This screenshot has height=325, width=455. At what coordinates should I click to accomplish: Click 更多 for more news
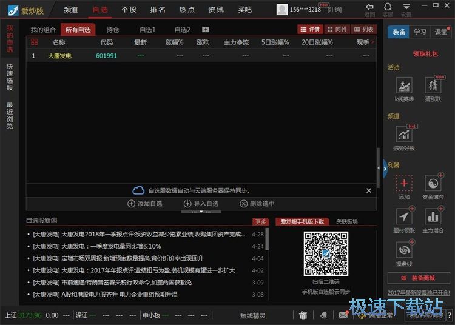[260, 222]
